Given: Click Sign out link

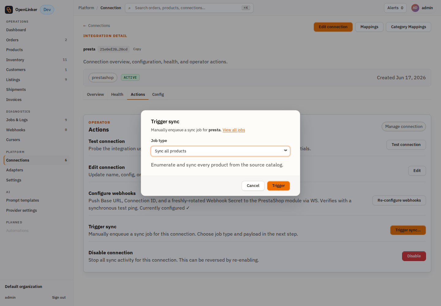Looking at the screenshot, I should pyautogui.click(x=59, y=297).
